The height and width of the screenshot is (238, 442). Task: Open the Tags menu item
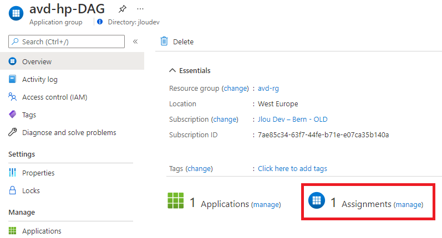pos(29,115)
